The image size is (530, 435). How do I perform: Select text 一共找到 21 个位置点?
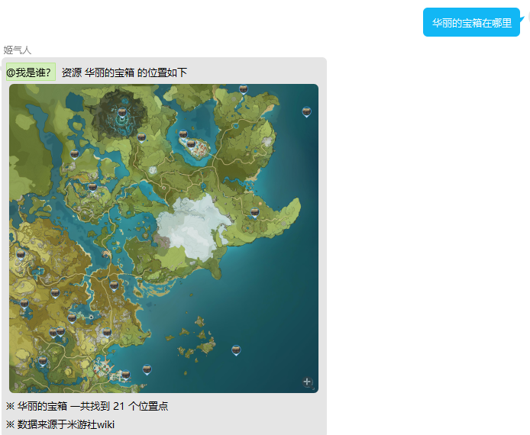click(x=119, y=406)
